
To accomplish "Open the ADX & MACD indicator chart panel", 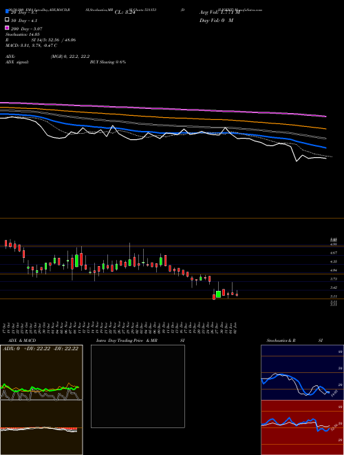I will (41, 400).
